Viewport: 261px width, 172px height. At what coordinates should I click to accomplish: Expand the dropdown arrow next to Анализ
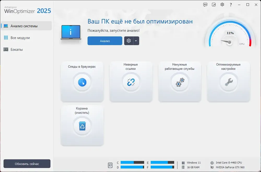(x=136, y=41)
